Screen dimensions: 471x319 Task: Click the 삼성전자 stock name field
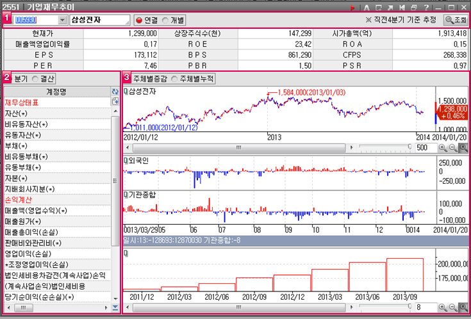pyautogui.click(x=99, y=20)
